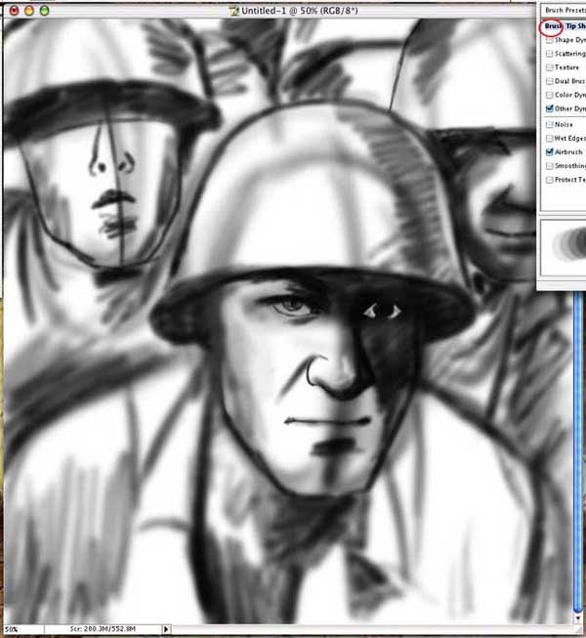Click the scroll down arrow of document window

[577, 618]
